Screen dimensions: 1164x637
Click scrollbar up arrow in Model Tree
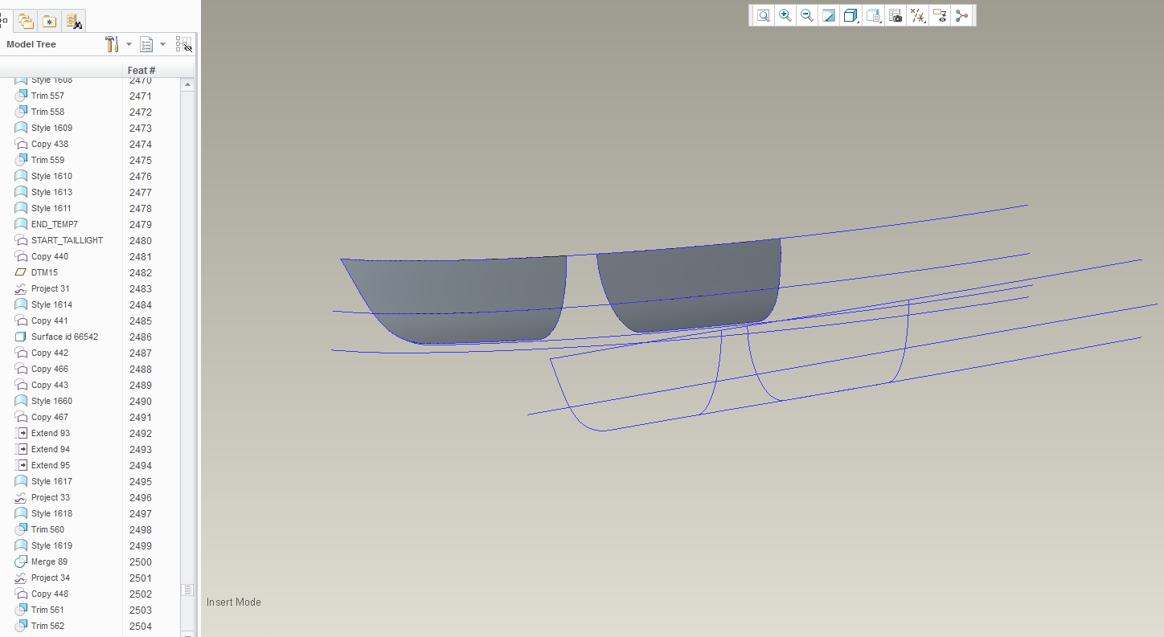click(x=187, y=84)
